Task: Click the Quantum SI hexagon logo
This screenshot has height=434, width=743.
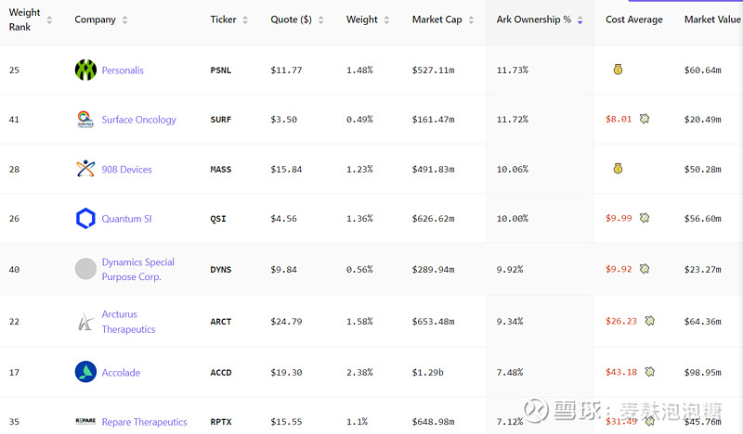Action: pyautogui.click(x=85, y=218)
